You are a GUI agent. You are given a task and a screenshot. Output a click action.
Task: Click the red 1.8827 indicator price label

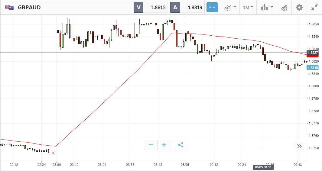(312, 53)
